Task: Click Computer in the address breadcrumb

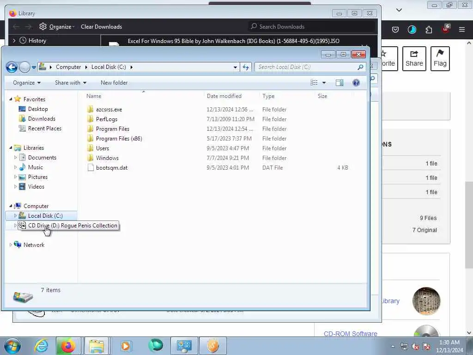Action: 68,67
